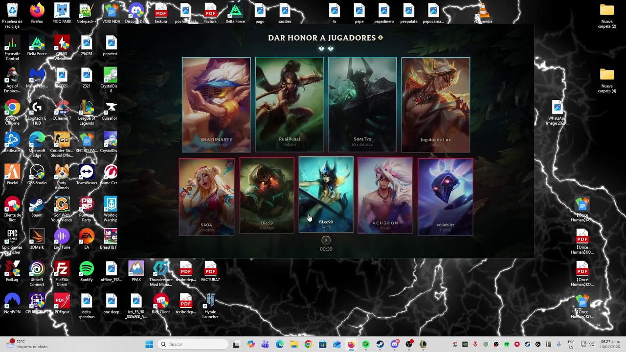
Task: Open Pummel Party shortcut
Action: pos(87,209)
